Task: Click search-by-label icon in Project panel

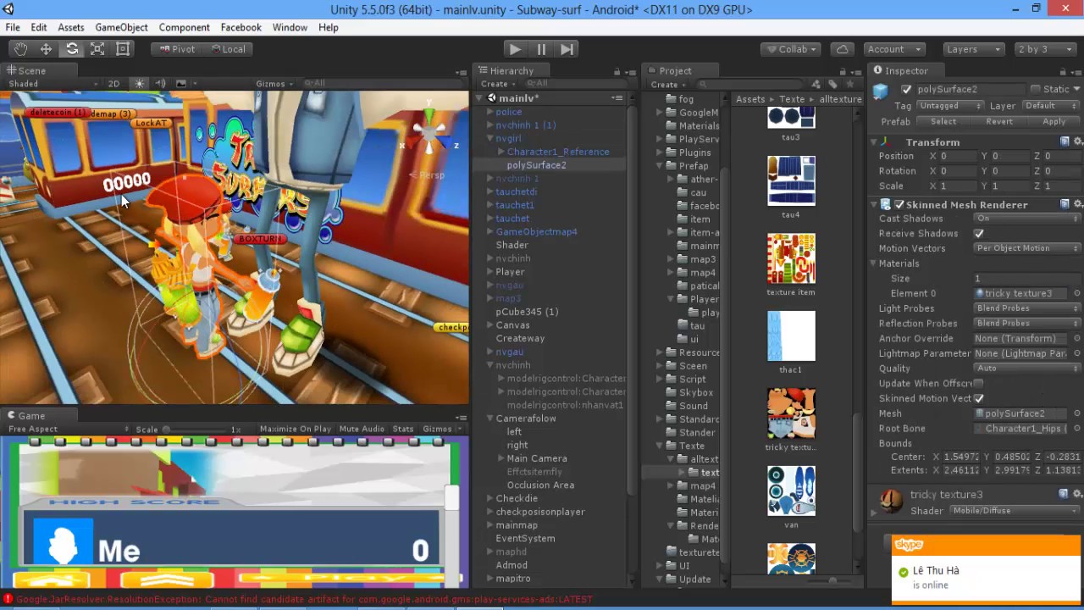Action: 833,85
